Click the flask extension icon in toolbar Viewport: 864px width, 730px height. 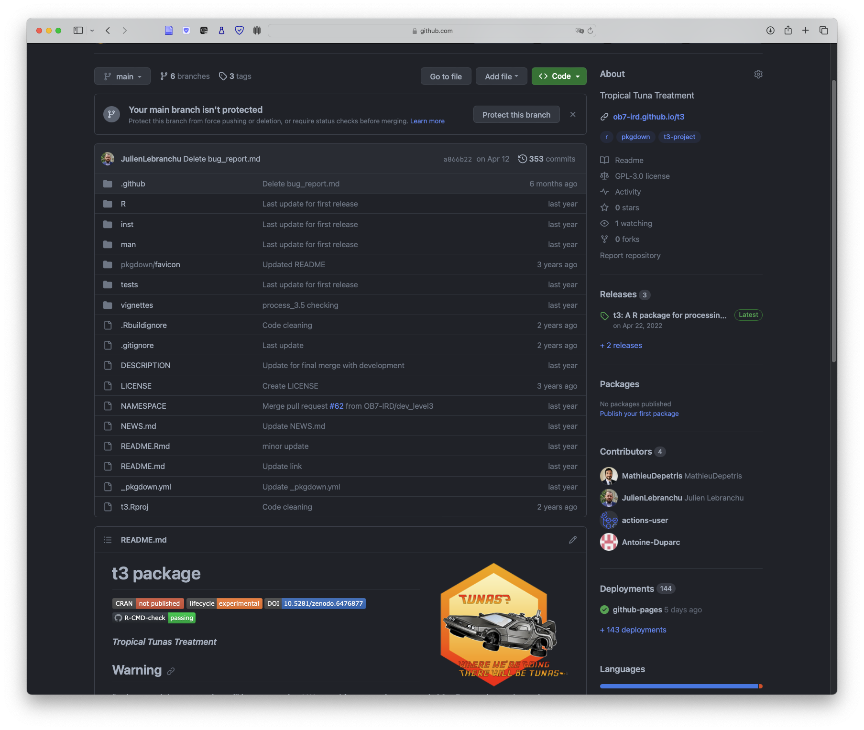[221, 31]
